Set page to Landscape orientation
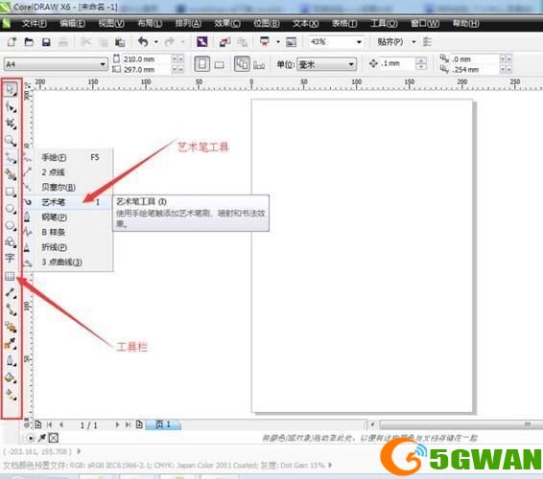 (219, 65)
